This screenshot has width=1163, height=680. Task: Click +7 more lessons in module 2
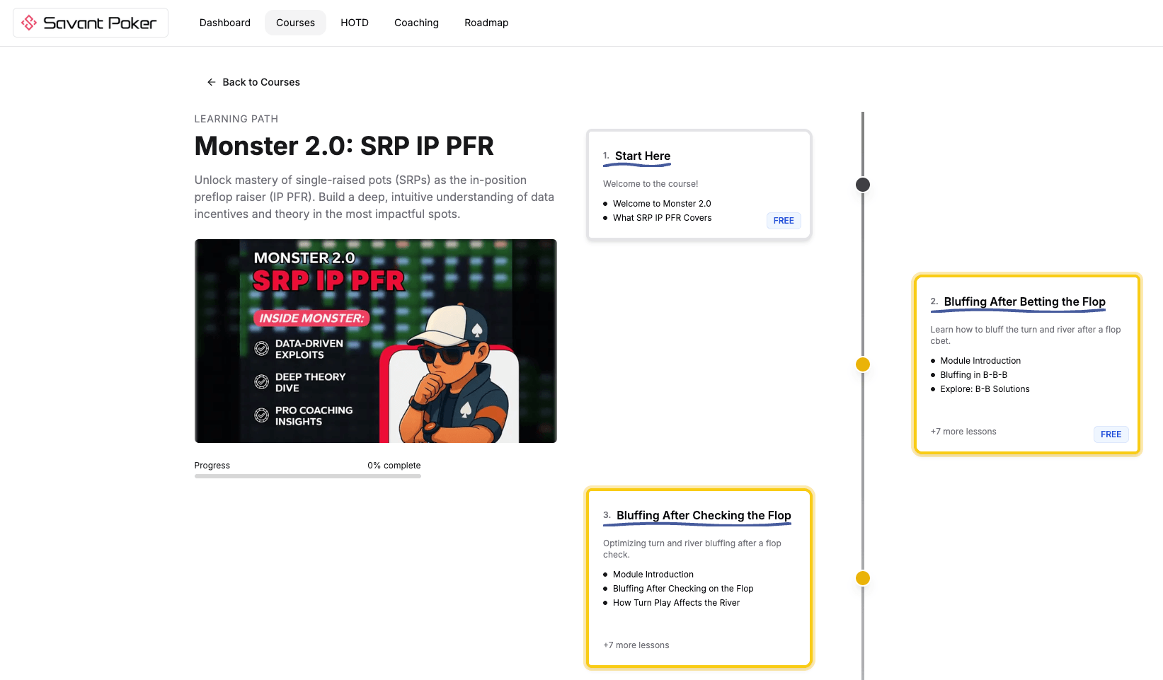pos(963,432)
